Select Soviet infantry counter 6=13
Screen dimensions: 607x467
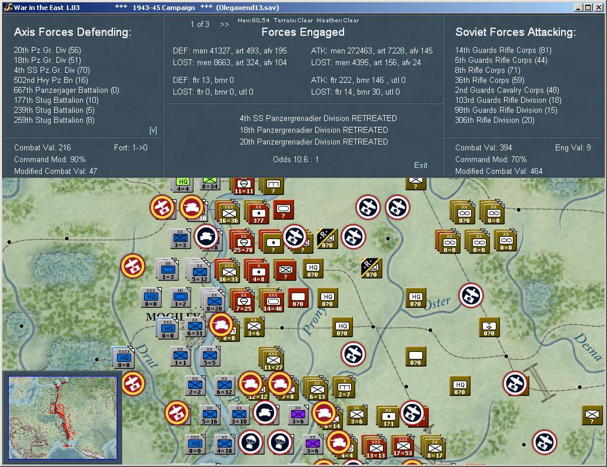click(316, 389)
